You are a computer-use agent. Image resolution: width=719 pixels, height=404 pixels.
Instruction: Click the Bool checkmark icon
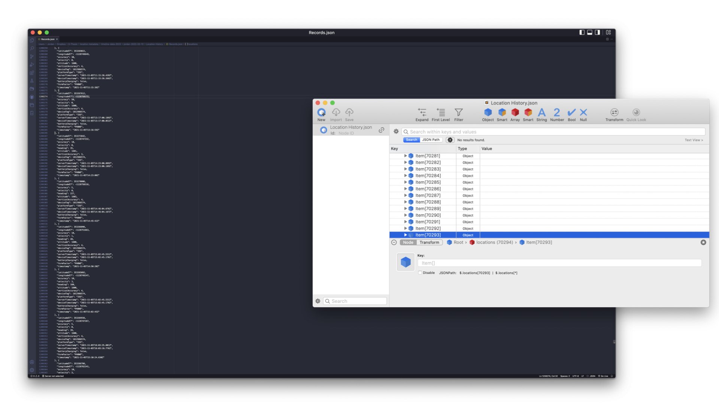click(x=571, y=113)
